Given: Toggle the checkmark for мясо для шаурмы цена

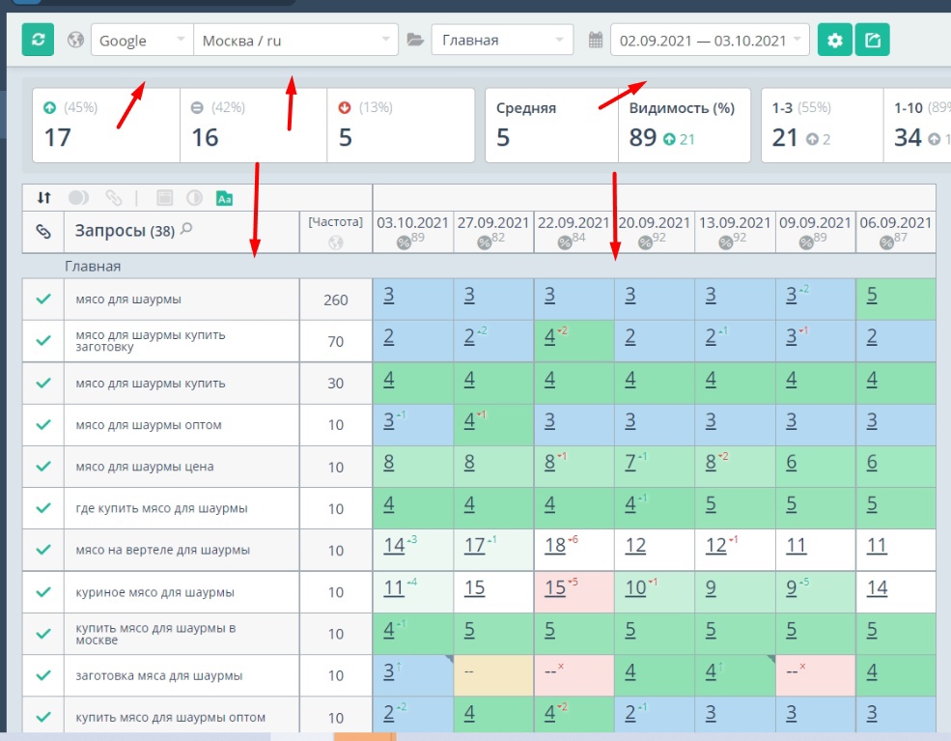Looking at the screenshot, I should (x=43, y=466).
